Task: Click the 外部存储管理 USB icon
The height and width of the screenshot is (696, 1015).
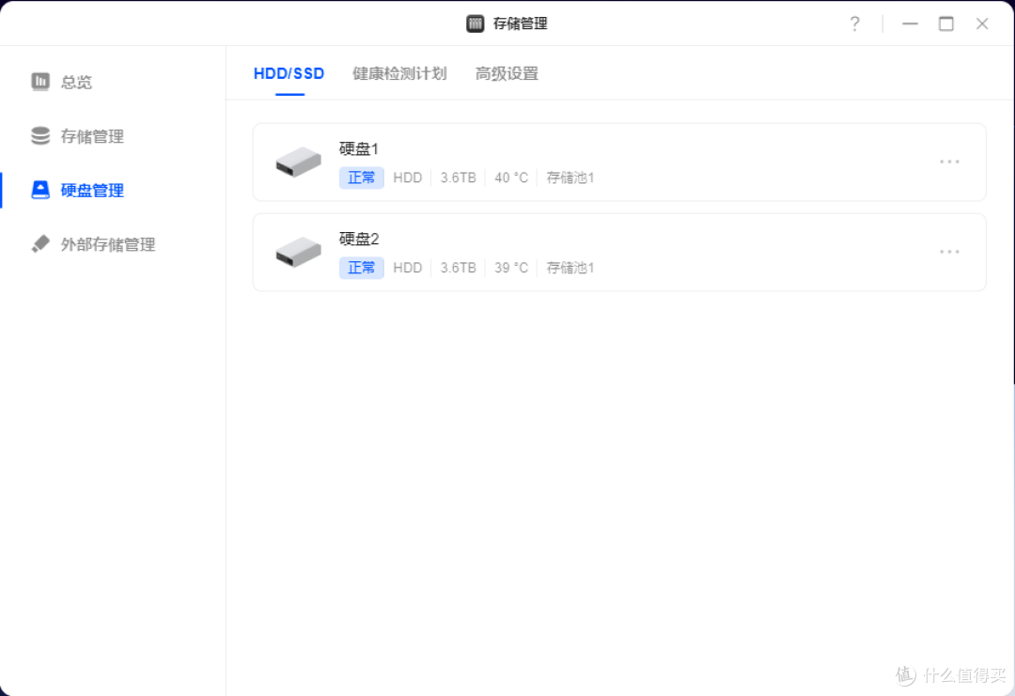Action: point(40,244)
